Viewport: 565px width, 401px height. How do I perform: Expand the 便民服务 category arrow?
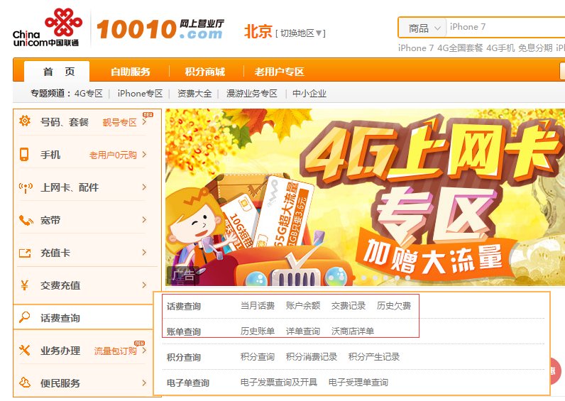pyautogui.click(x=144, y=383)
